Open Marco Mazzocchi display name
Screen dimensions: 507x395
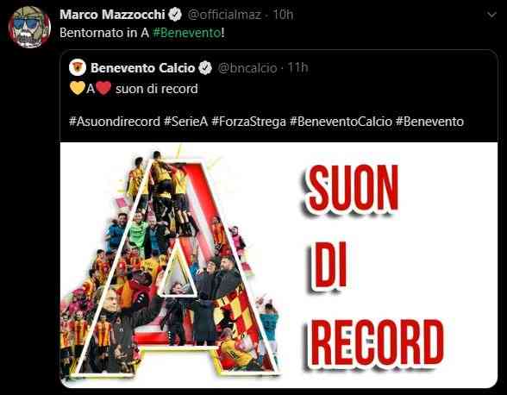(112, 15)
